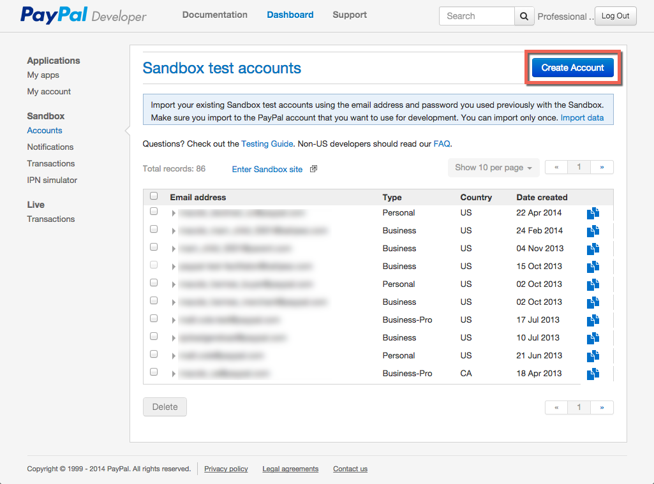
Task: Expand the 24 Feb 2014 account details
Action: (x=174, y=231)
